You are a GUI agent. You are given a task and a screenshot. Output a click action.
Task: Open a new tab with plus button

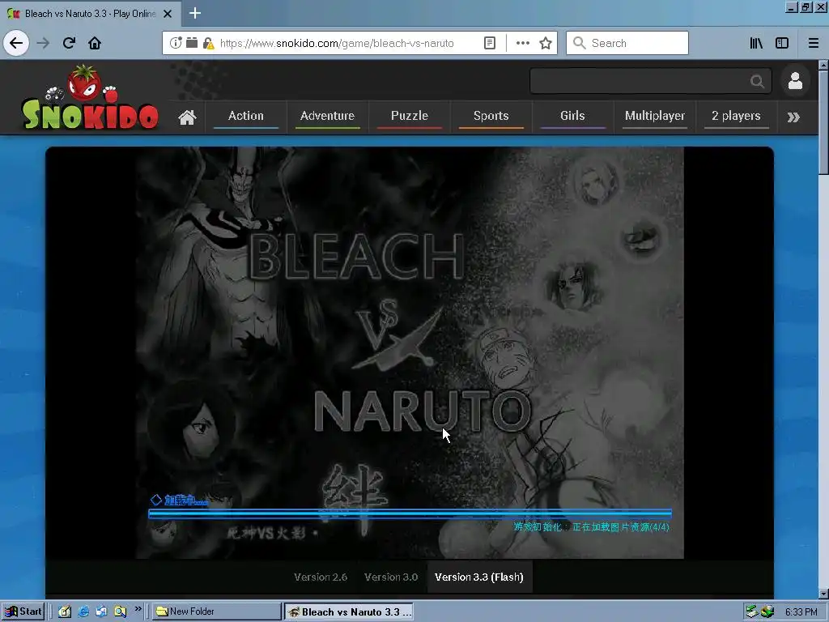click(194, 13)
